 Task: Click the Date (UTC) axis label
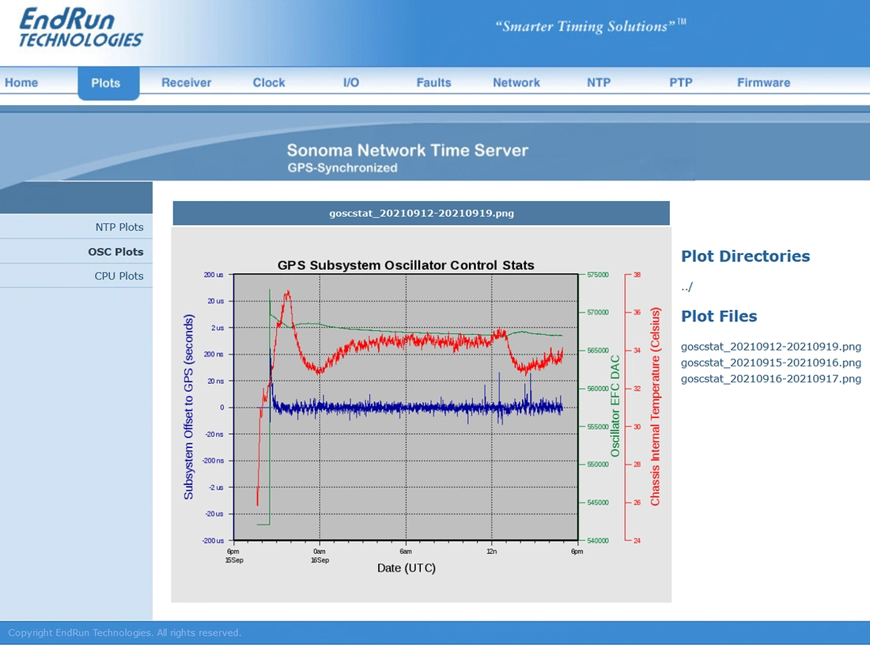click(x=407, y=568)
